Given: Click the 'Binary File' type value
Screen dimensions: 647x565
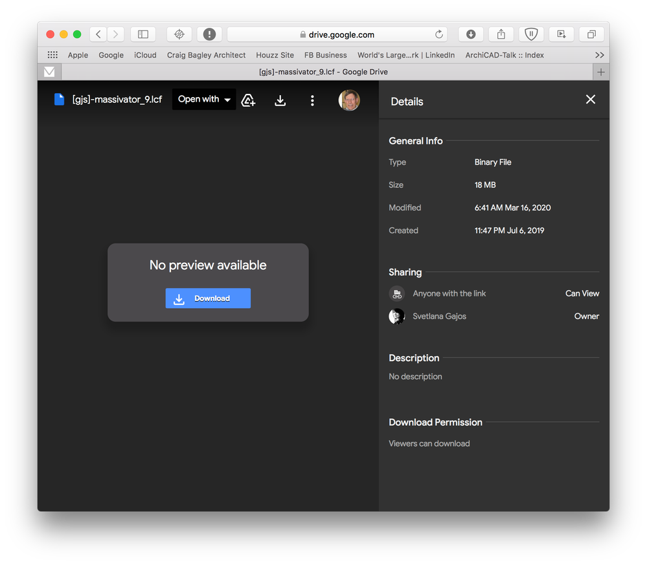Looking at the screenshot, I should pyautogui.click(x=493, y=162).
